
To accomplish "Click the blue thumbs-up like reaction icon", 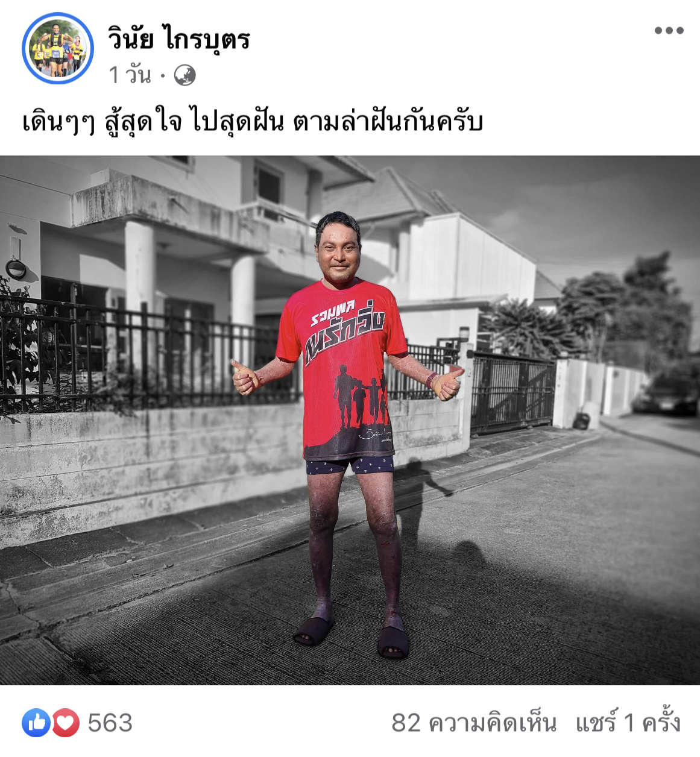I will pos(36,723).
